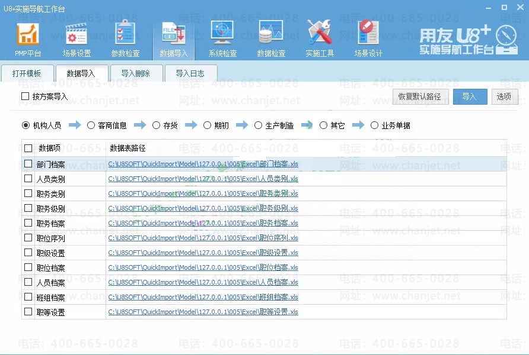Open the 实施工具 wrench icon

coord(320,39)
